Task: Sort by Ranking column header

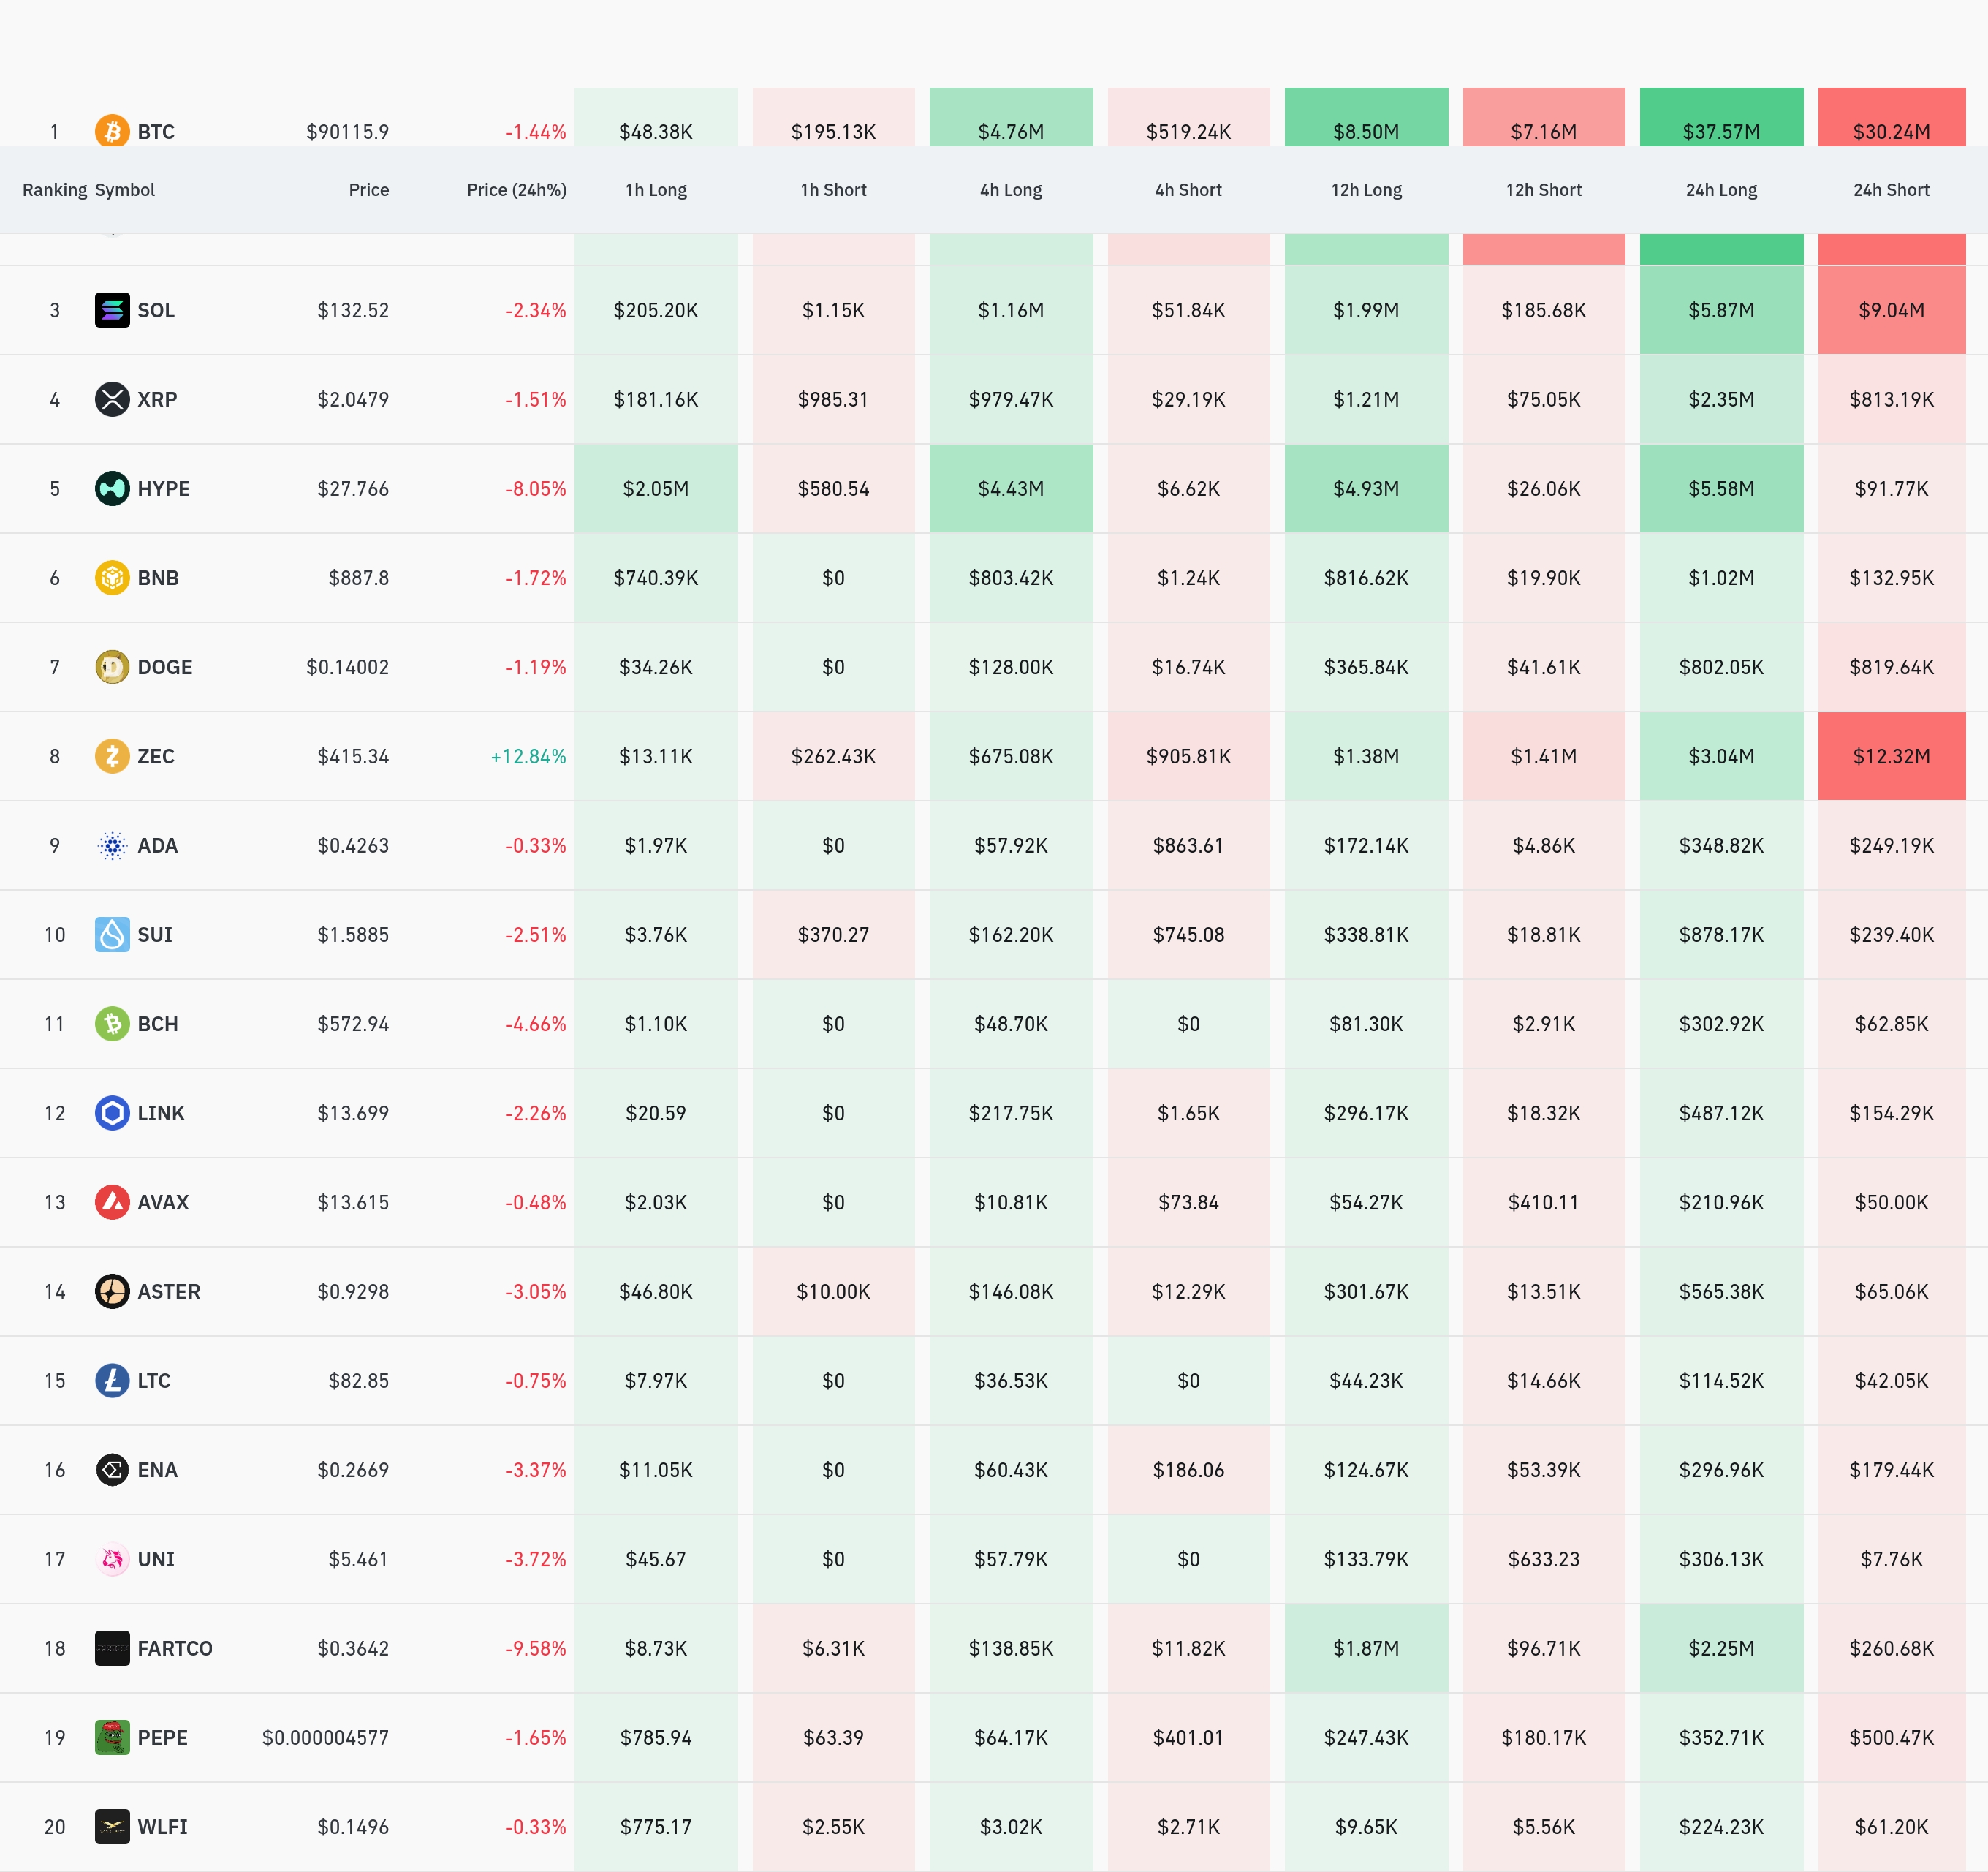Action: pyautogui.click(x=54, y=190)
